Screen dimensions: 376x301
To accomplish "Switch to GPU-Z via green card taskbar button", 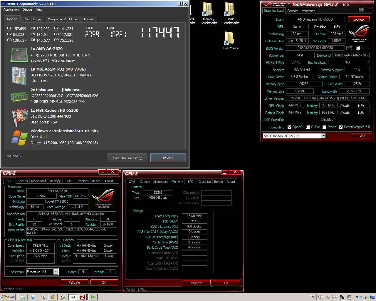I will pyautogui.click(x=93, y=297).
